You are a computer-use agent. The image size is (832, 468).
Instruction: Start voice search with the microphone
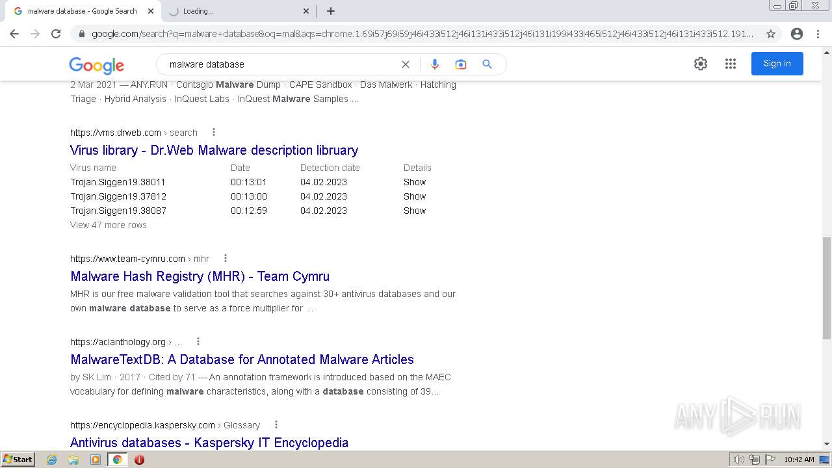tap(435, 64)
